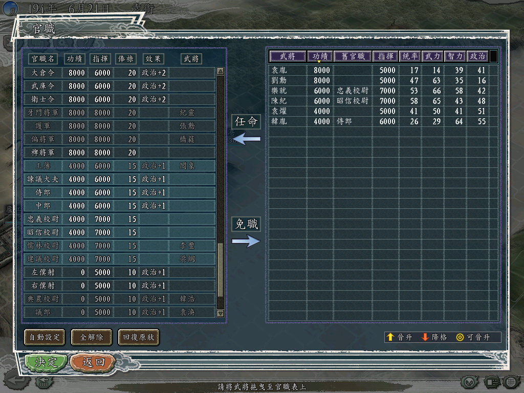Select the 中郎 rank row
The height and width of the screenshot is (393, 524).
(x=119, y=206)
